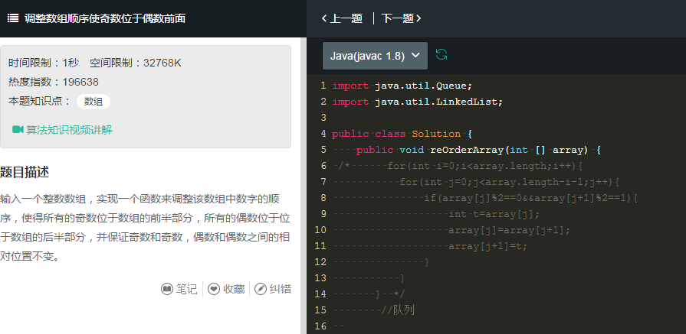Click the problem description paragraph text
The height and width of the screenshot is (334, 686).
point(146,228)
